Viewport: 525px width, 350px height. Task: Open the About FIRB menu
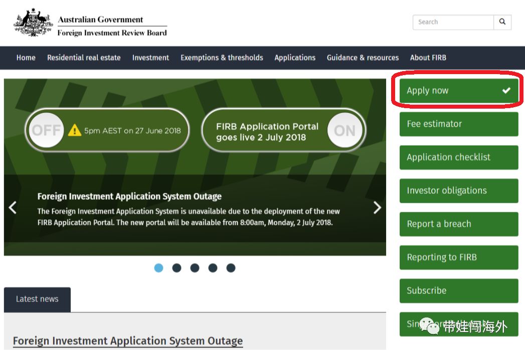428,58
